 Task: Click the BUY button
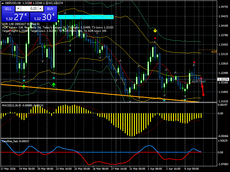click(50, 9)
